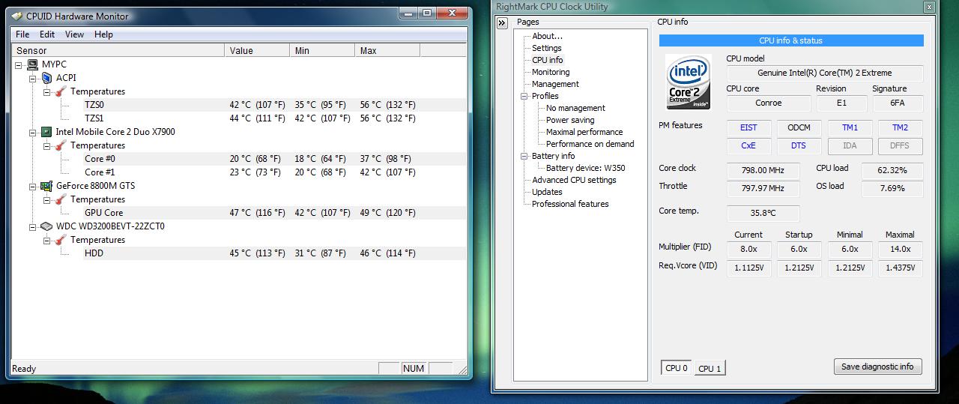Click the TM1 feature button
The image size is (959, 404).
coord(850,127)
